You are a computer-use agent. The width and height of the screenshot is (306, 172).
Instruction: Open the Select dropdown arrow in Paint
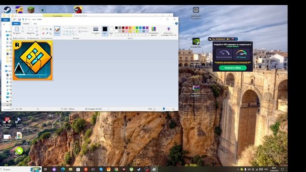click(x=31, y=34)
